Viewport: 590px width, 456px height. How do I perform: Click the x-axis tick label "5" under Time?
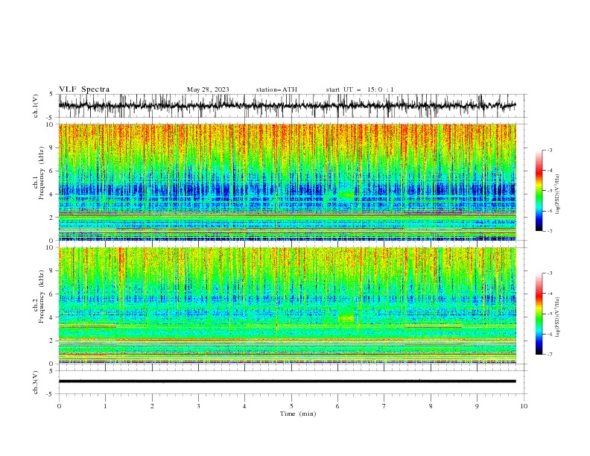coord(291,406)
